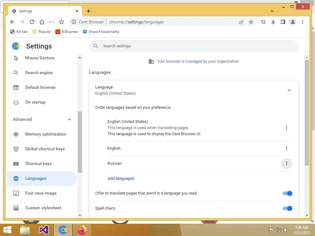Click the star icon beside the home button
This screenshot has height=236, width=315.
(x=62, y=22)
